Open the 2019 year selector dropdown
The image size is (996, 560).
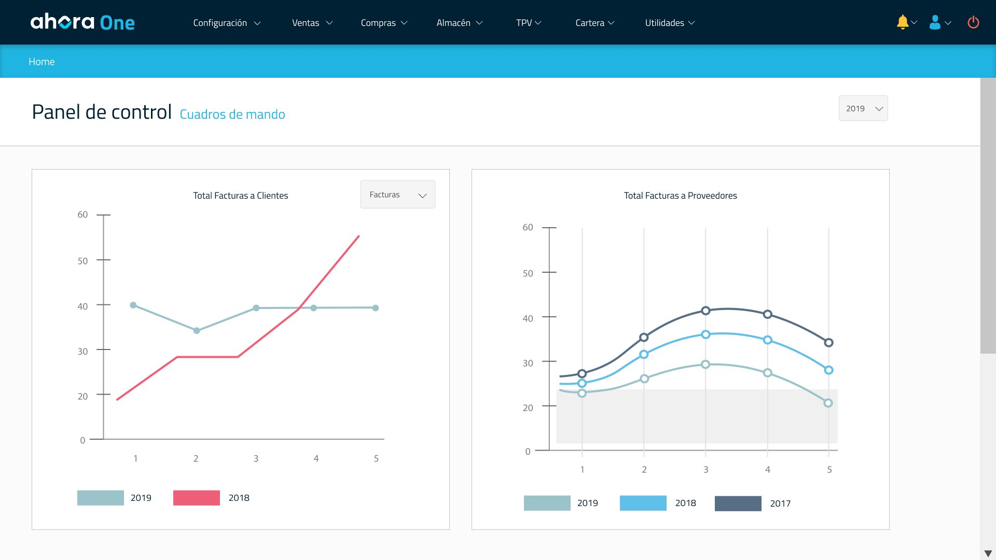(x=863, y=108)
